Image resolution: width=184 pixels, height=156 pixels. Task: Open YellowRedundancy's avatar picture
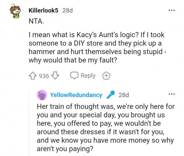pos(42,95)
